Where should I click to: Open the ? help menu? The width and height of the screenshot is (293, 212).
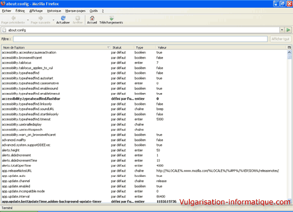point(103,11)
